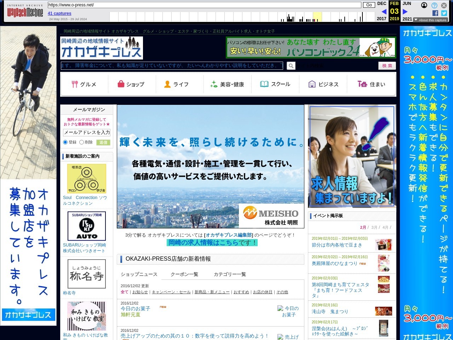Viewport: 453px width, 340px height.
Task: Open Soul Connection ソウルコネクション link
Action: click(x=85, y=200)
